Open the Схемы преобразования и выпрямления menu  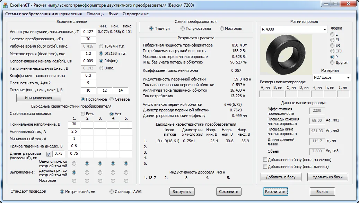pos(44,14)
